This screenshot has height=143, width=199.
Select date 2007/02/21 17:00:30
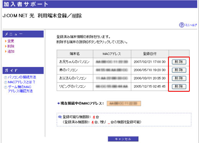(150, 62)
